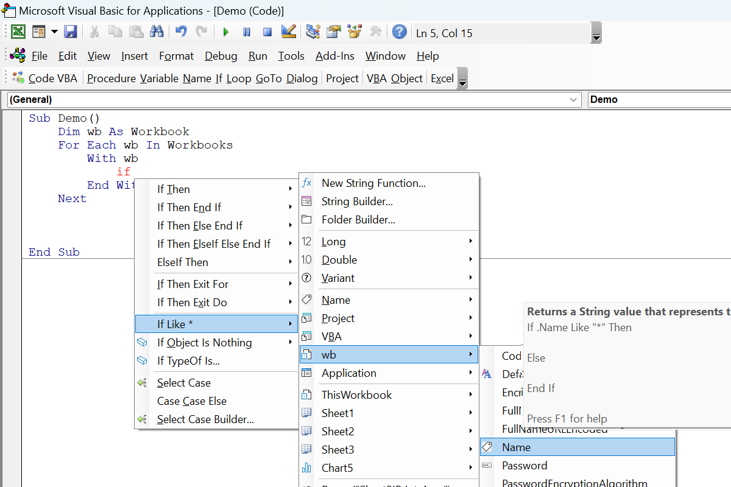Open the Properties Window icon

coord(334,32)
